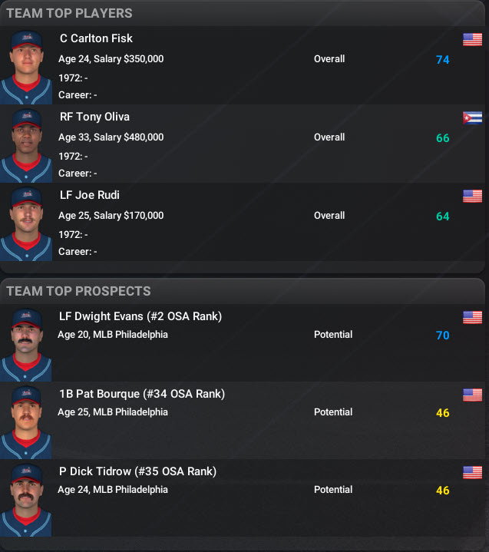The image size is (489, 552).
Task: Click the USA flag beside Dwight Evans
Action: point(471,317)
